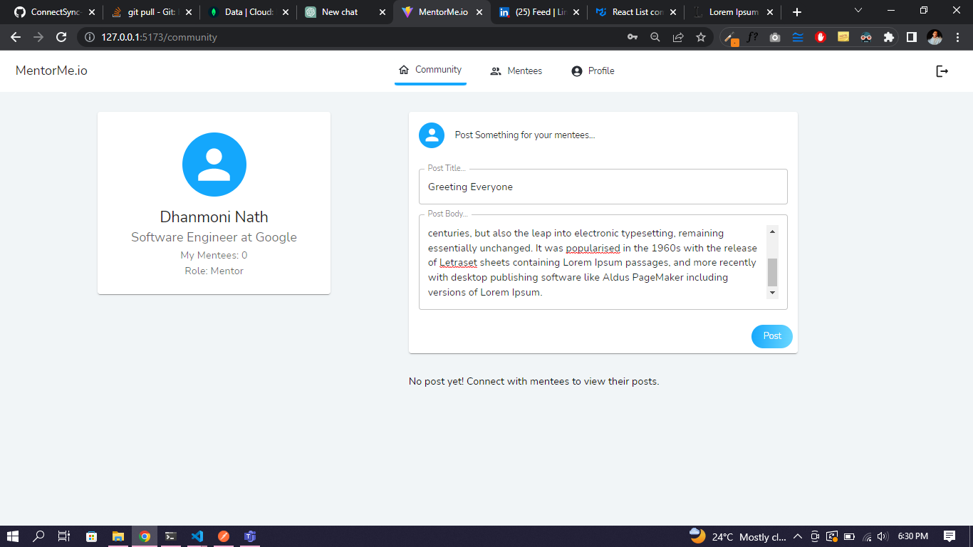The image size is (973, 547).
Task: Open the password key icon in address bar
Action: coord(633,37)
